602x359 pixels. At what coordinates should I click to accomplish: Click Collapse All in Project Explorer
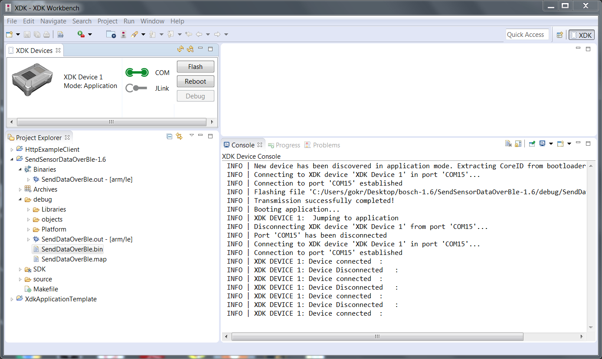click(170, 137)
